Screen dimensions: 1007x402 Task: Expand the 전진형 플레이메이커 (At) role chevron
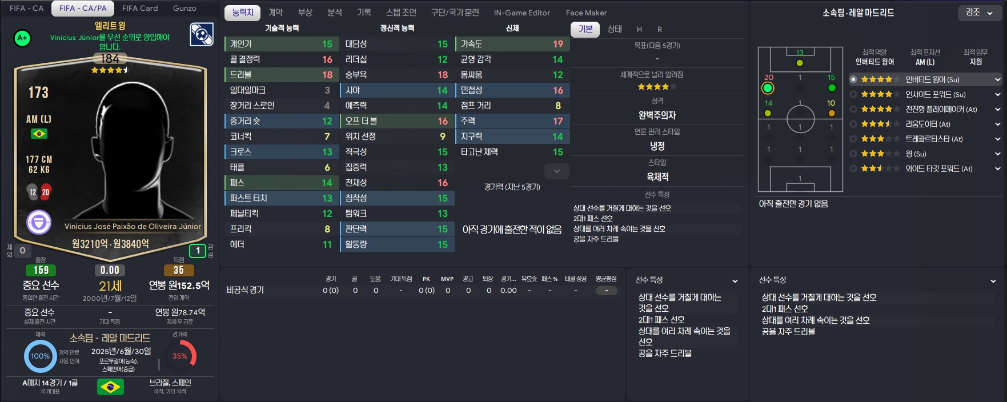point(998,110)
